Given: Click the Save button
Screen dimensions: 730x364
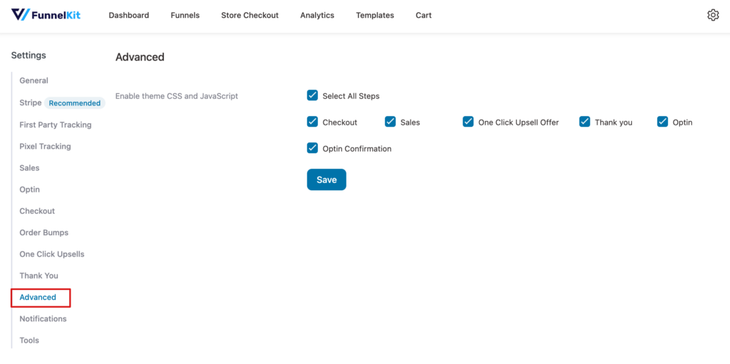Looking at the screenshot, I should click(x=327, y=180).
